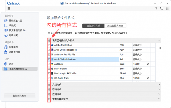Click the 常规 settings gear icon

click(6, 64)
